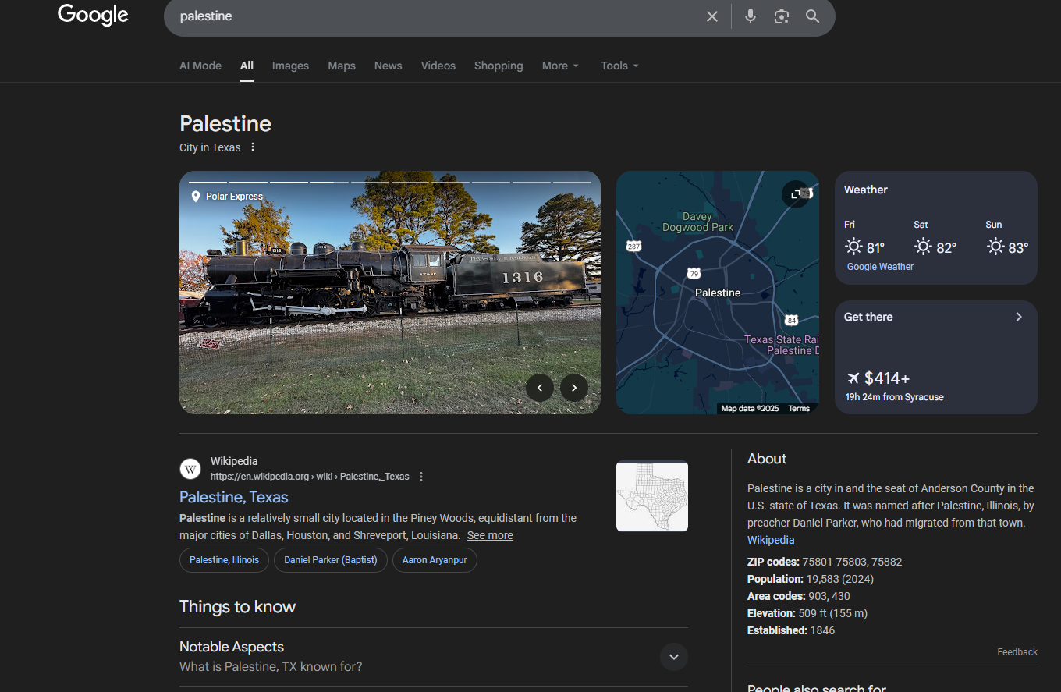The image size is (1061, 692).
Task: Go to the previous carousel photo
Action: 540,388
